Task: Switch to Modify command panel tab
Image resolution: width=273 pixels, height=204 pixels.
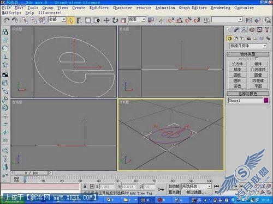Action: 236,30
